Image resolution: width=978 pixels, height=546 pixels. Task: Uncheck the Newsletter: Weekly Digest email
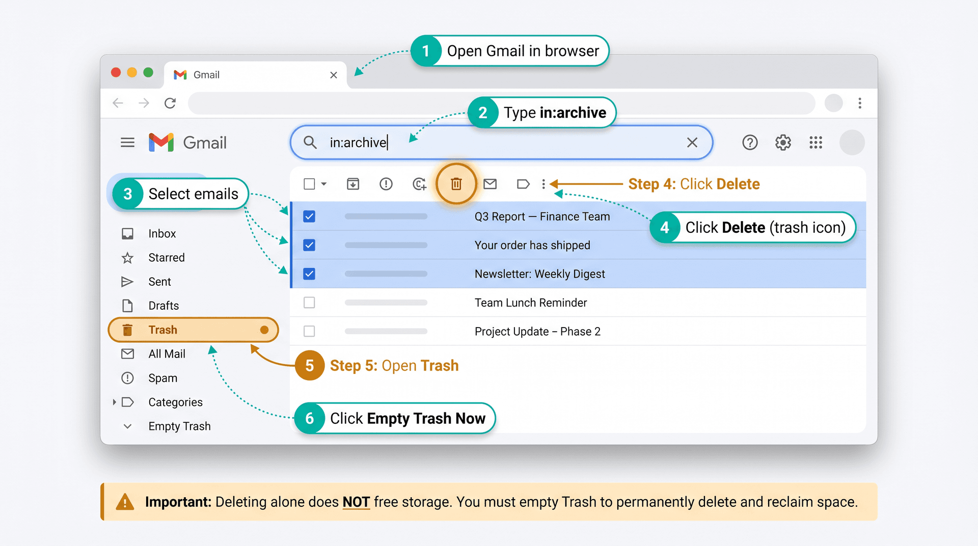pos(309,274)
